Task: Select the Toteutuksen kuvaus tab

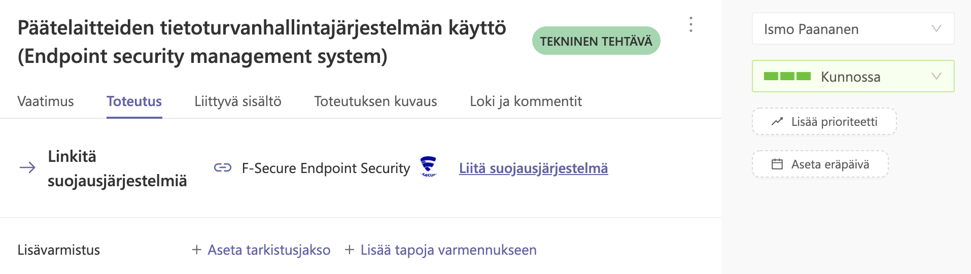Action: [375, 101]
